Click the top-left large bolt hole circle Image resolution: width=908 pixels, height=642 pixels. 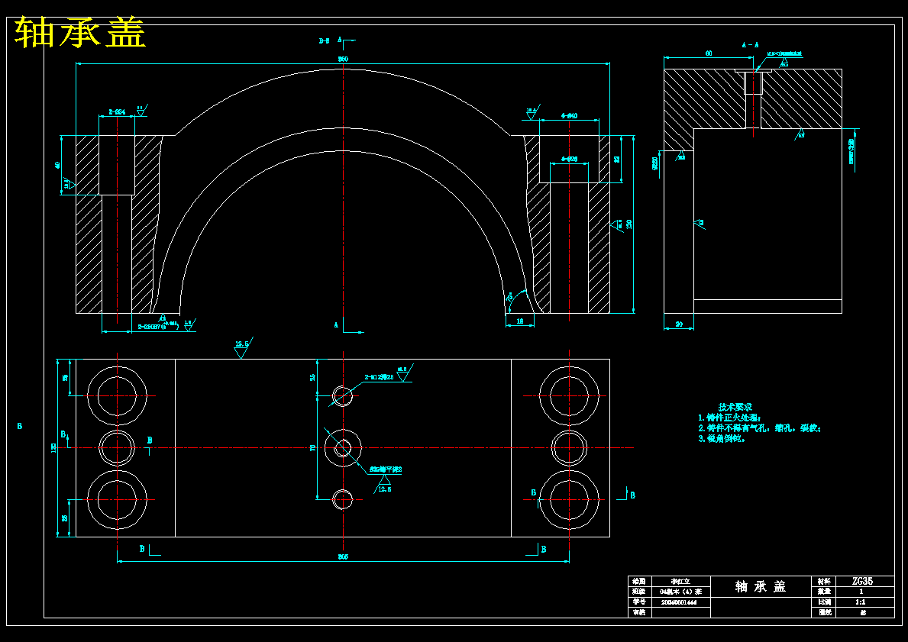[x=117, y=396]
